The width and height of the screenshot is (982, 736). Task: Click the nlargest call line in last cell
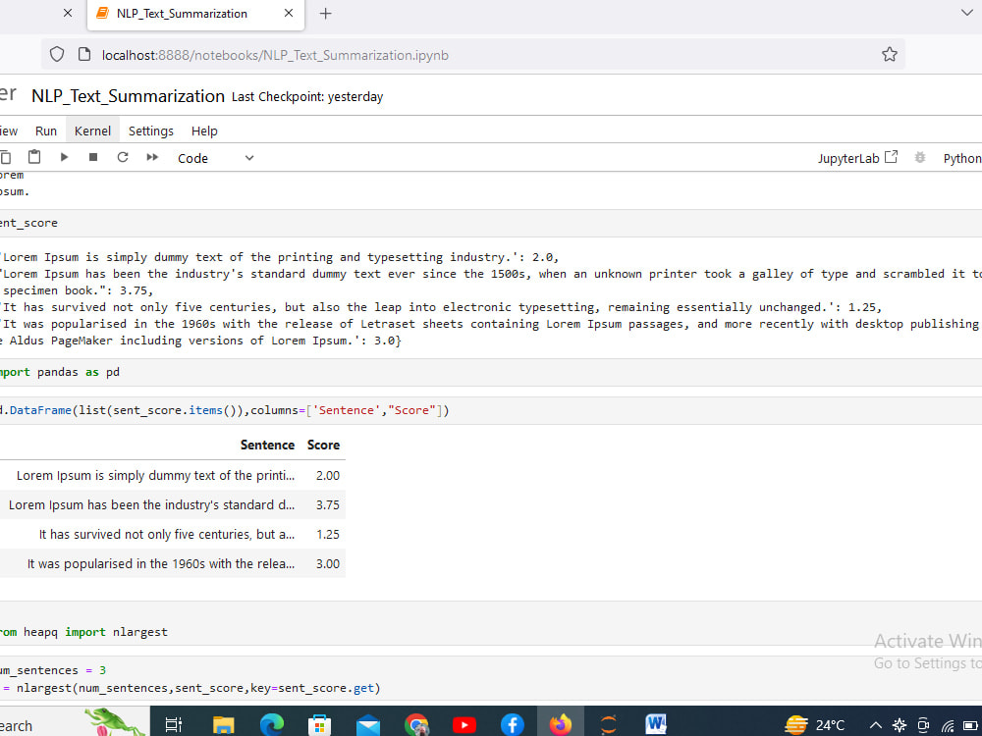pyautogui.click(x=191, y=688)
